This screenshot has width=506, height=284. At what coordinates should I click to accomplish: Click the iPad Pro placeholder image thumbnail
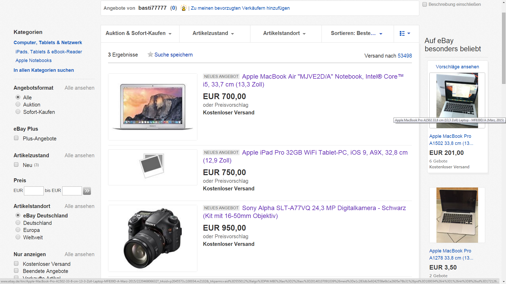point(153,167)
